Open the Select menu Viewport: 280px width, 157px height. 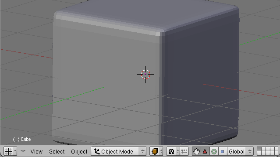[x=57, y=152]
